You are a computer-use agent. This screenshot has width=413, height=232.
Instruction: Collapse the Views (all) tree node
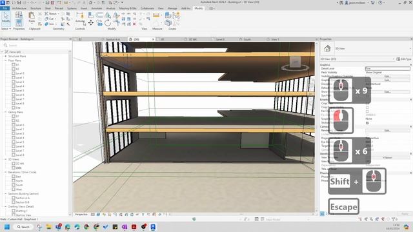(2, 52)
